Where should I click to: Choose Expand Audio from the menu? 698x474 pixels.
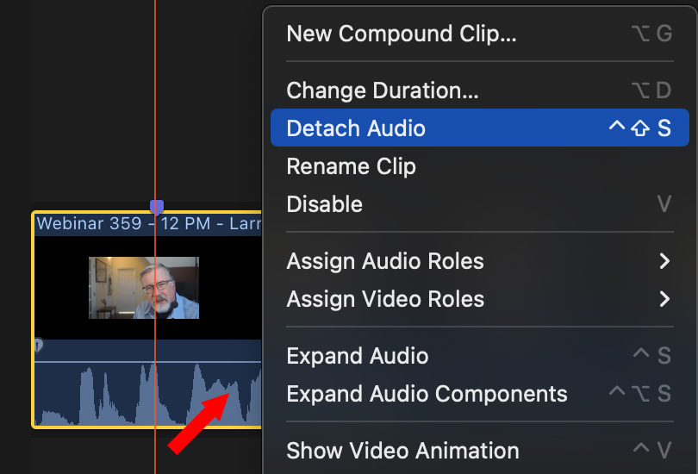coord(357,356)
